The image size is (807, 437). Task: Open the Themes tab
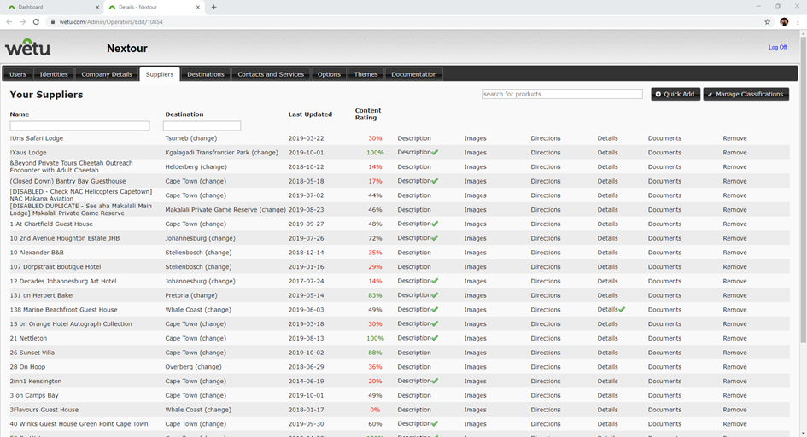pyautogui.click(x=366, y=74)
